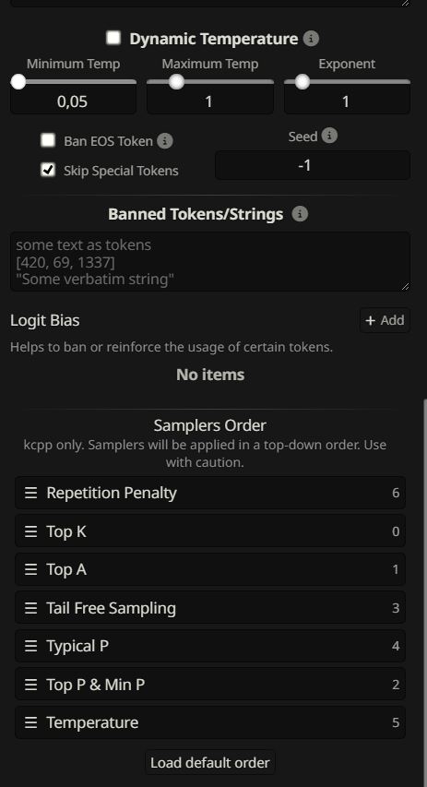
Task: Click the Top K drag handle icon
Action: coord(31,531)
